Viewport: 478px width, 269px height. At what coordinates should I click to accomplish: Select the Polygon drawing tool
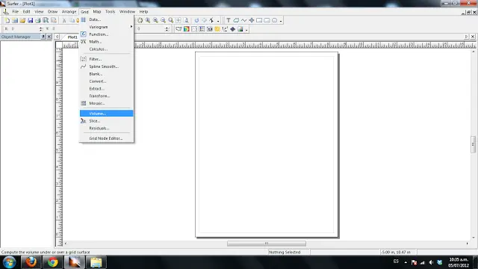point(236,20)
